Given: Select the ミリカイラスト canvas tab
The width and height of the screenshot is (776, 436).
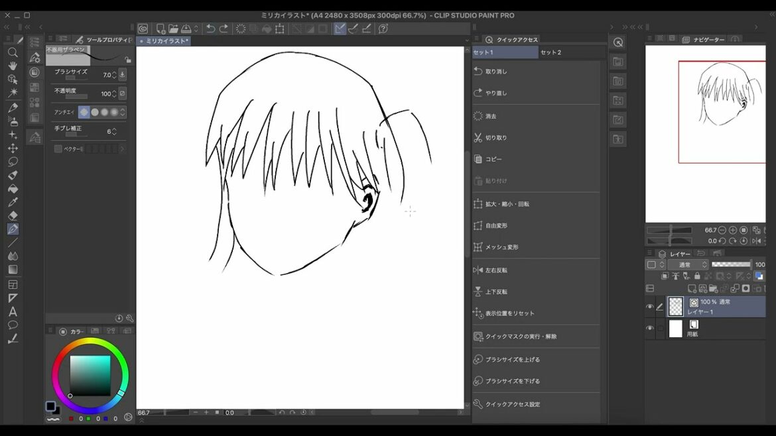Looking at the screenshot, I should pos(167,41).
